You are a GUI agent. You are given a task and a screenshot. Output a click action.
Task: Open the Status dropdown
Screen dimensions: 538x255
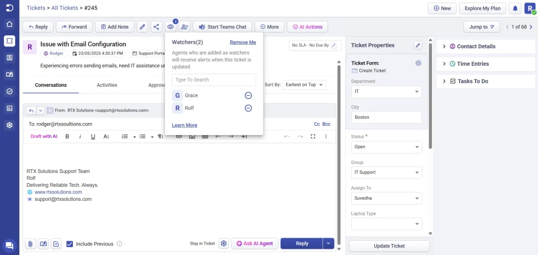[x=386, y=147]
